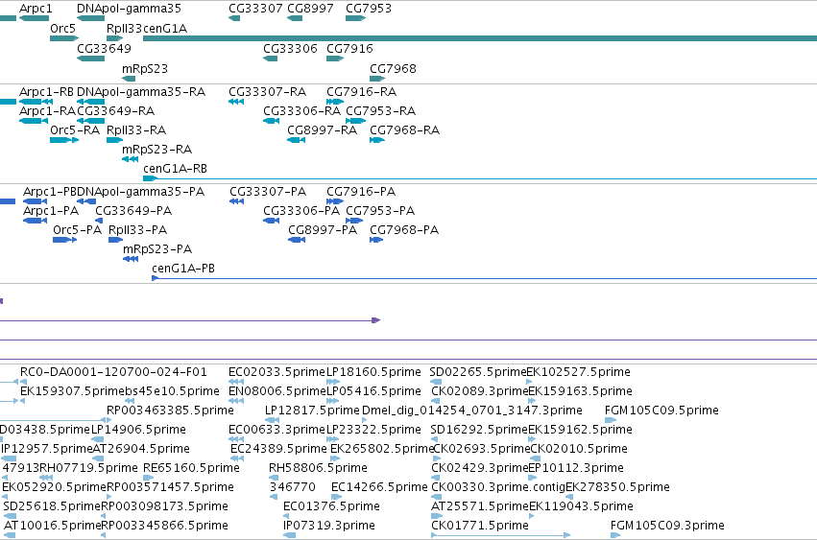Select the Arpc1 gene label
The height and width of the screenshot is (540, 817).
click(x=36, y=9)
